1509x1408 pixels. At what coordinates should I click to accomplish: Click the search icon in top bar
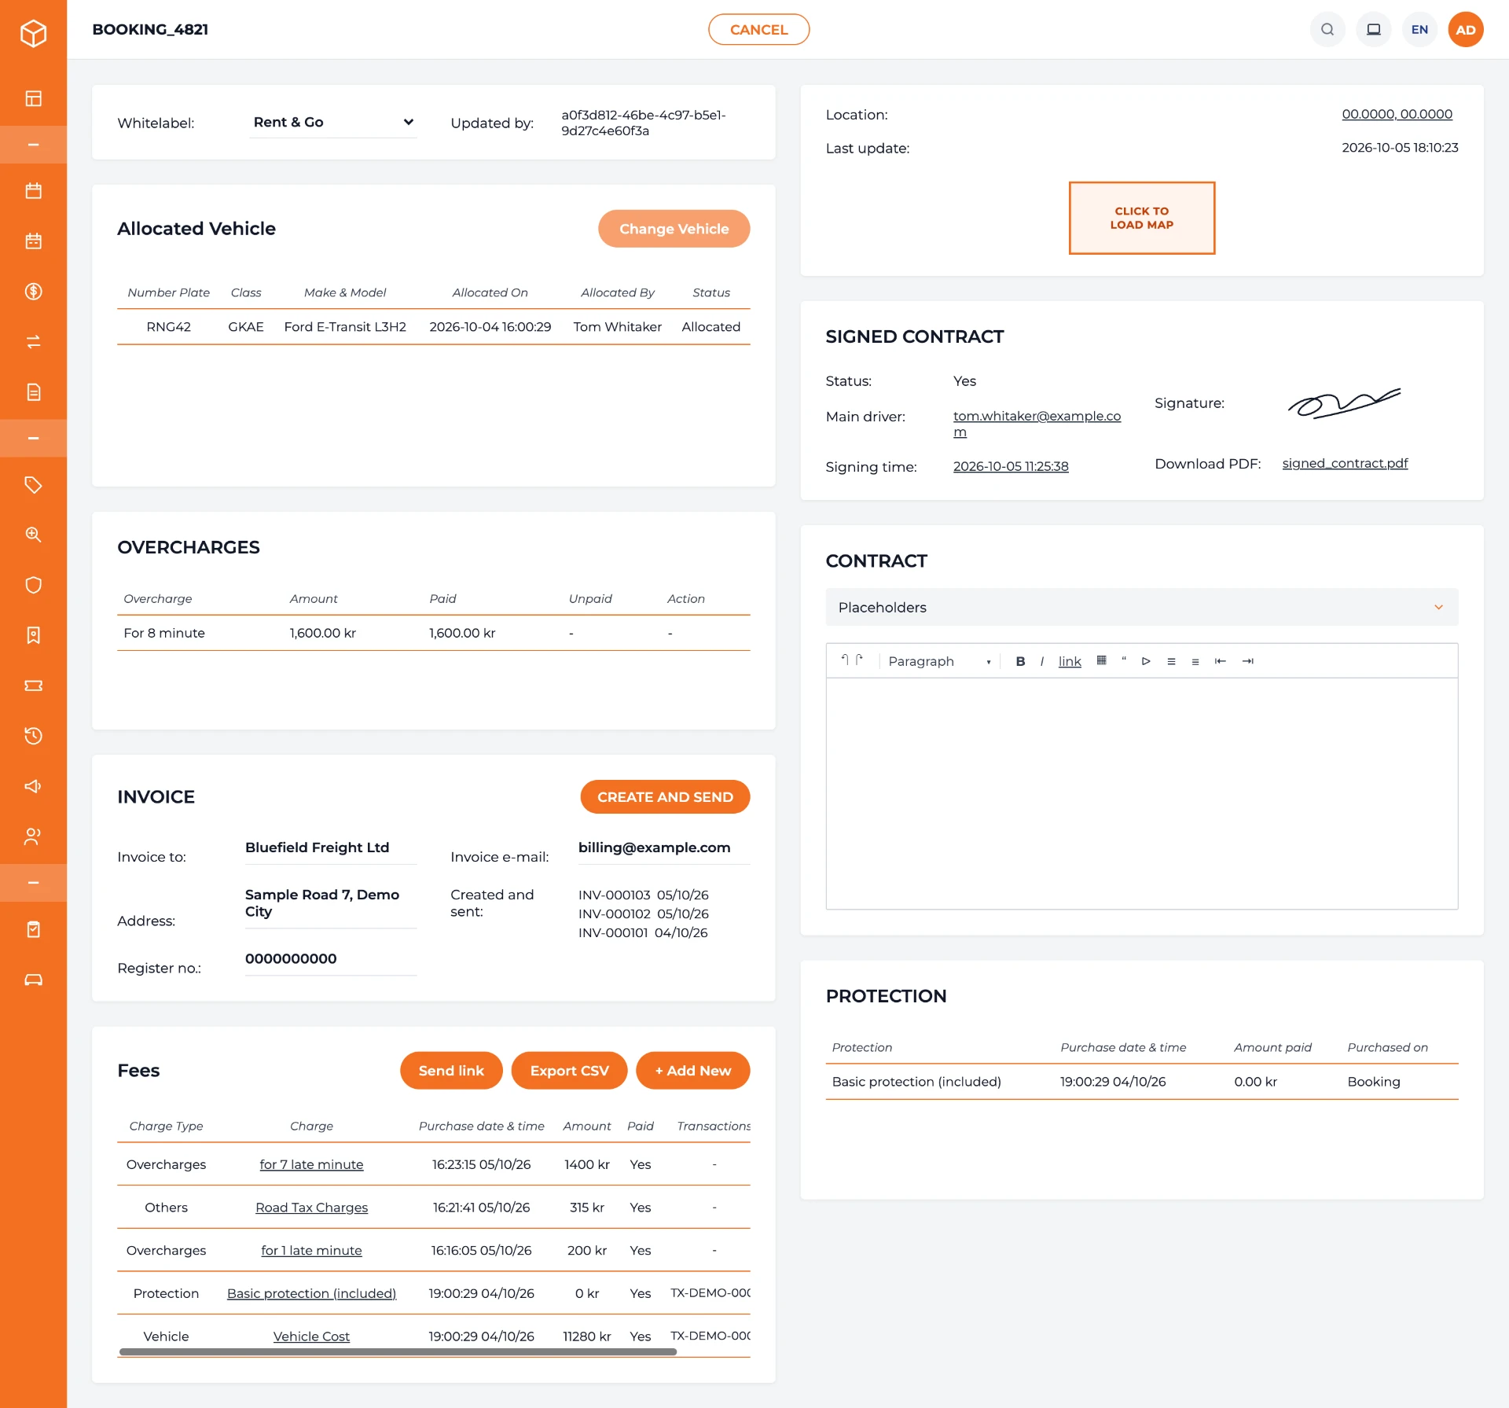pos(1327,30)
